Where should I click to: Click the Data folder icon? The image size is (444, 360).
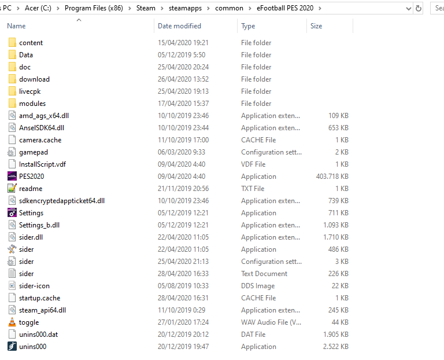tap(12, 55)
